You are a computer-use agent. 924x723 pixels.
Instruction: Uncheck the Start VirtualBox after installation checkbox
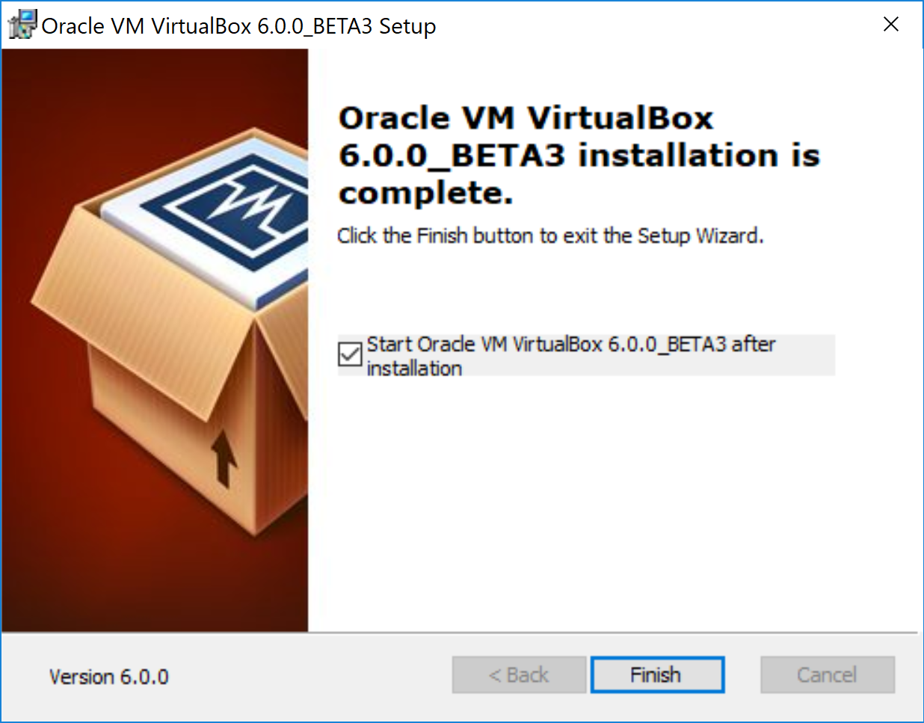(349, 354)
